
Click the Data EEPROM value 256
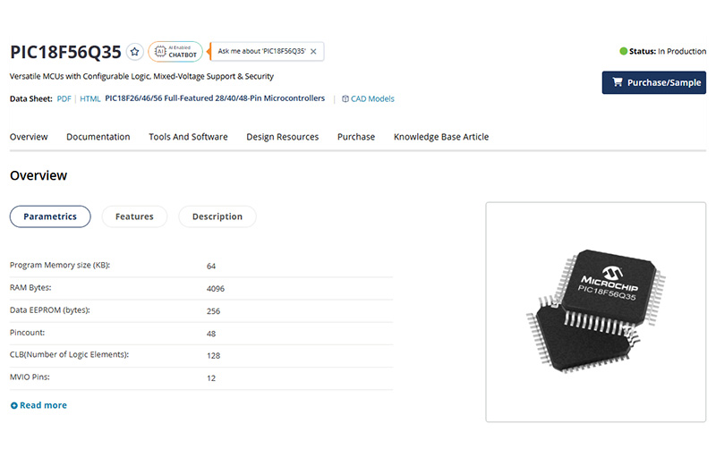(x=213, y=311)
